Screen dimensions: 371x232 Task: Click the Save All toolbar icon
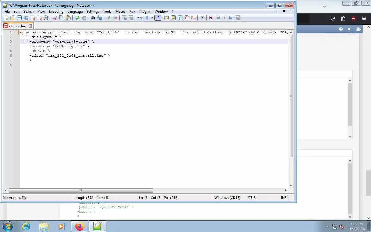tap(26, 18)
